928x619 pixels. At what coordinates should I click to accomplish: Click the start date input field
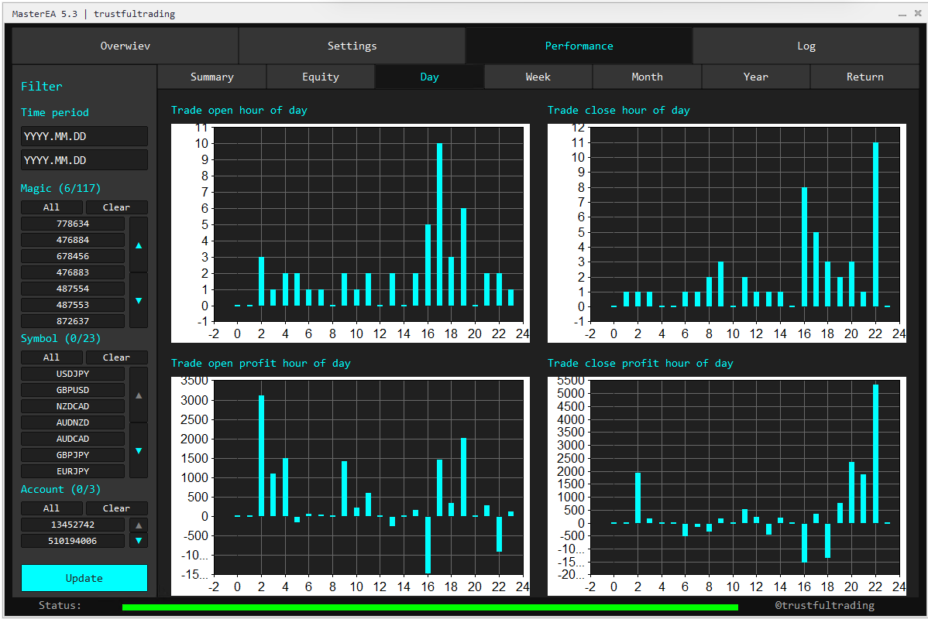(84, 136)
